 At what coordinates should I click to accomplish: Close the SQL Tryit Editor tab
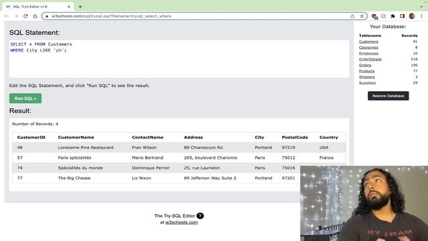coord(69,7)
